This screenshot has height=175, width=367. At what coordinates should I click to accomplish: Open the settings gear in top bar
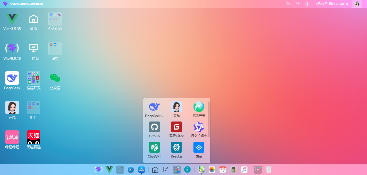pyautogui.click(x=307, y=4)
